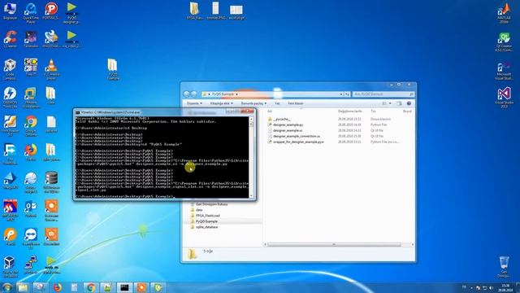Click the taskbar clock

tap(505, 287)
